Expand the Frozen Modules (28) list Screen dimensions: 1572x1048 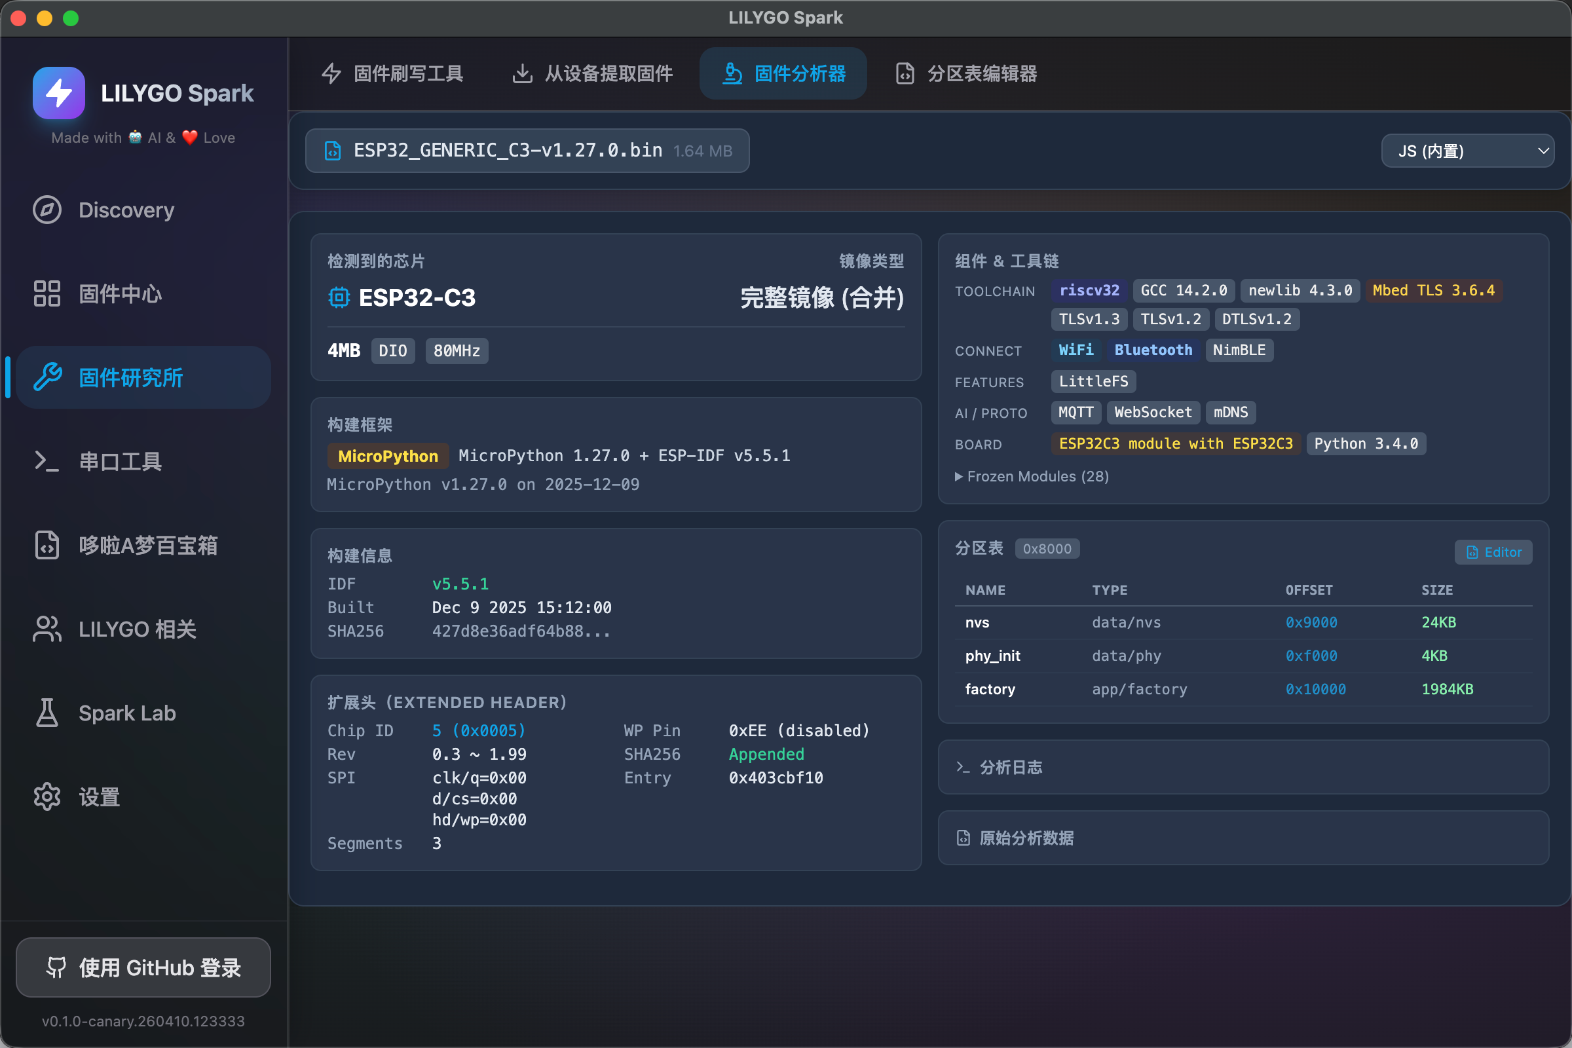click(1032, 477)
